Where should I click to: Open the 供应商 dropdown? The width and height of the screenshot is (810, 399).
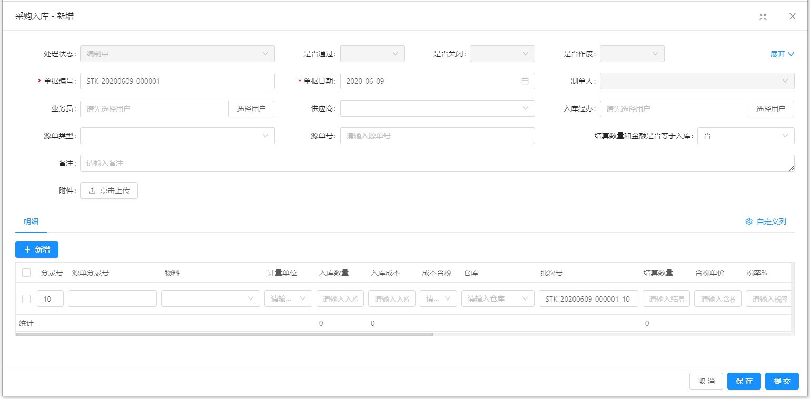coord(437,108)
